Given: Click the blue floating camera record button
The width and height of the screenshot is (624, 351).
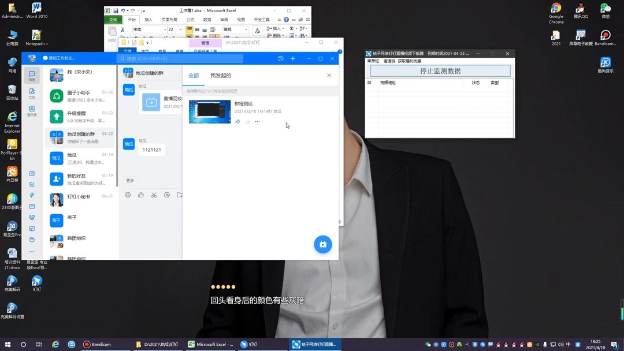Looking at the screenshot, I should 323,244.
